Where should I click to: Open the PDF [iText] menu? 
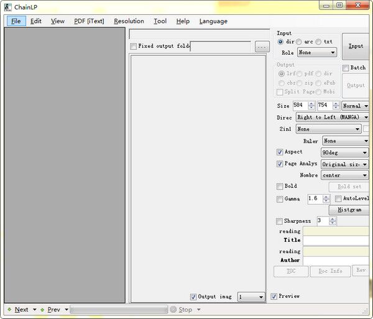point(89,21)
